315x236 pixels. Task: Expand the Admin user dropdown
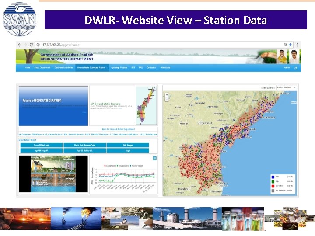click(x=287, y=68)
